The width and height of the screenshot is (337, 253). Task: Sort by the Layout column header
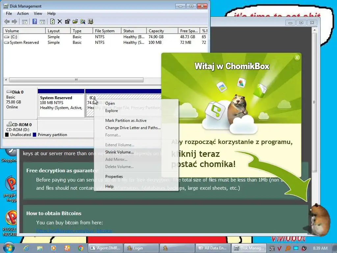[58, 31]
